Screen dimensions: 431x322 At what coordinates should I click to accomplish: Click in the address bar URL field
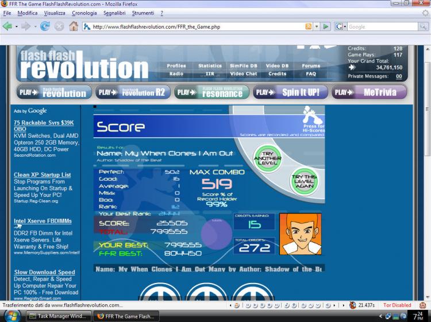pyautogui.click(x=198, y=26)
